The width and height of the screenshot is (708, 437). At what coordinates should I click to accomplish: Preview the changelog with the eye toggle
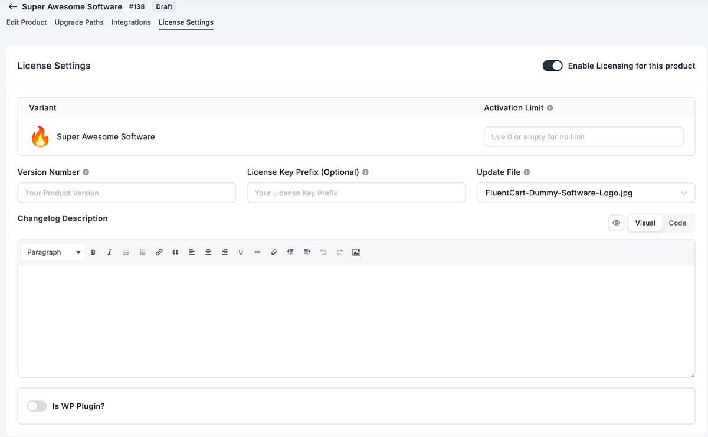616,223
